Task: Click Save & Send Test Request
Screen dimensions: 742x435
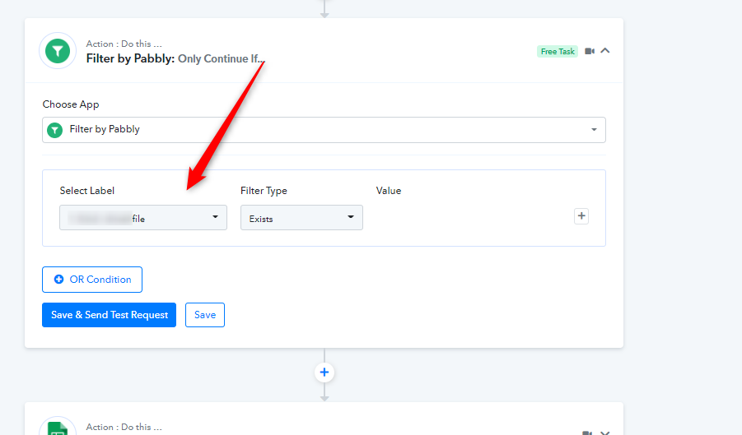Action: click(x=109, y=315)
